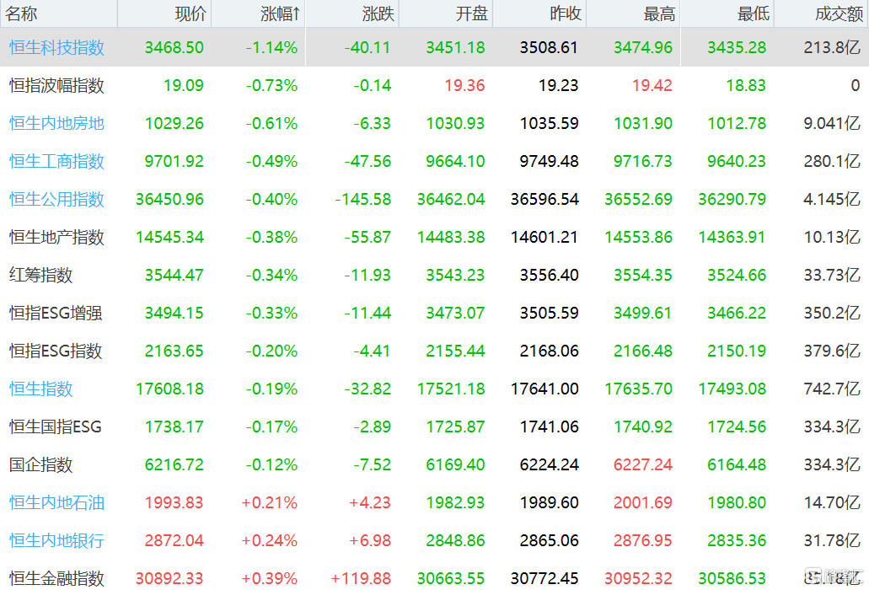The width and height of the screenshot is (869, 590).
Task: Open the 恒生内地银行 link
Action: tap(57, 540)
